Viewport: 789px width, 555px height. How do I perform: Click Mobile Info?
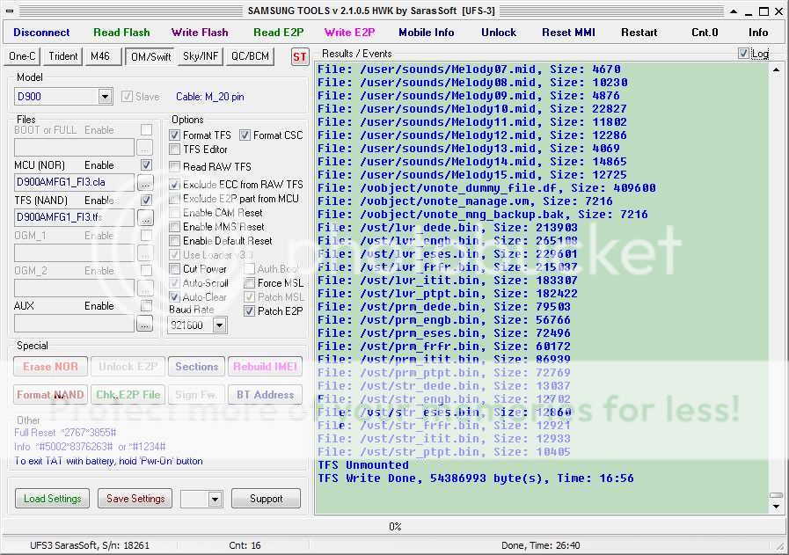click(x=427, y=33)
